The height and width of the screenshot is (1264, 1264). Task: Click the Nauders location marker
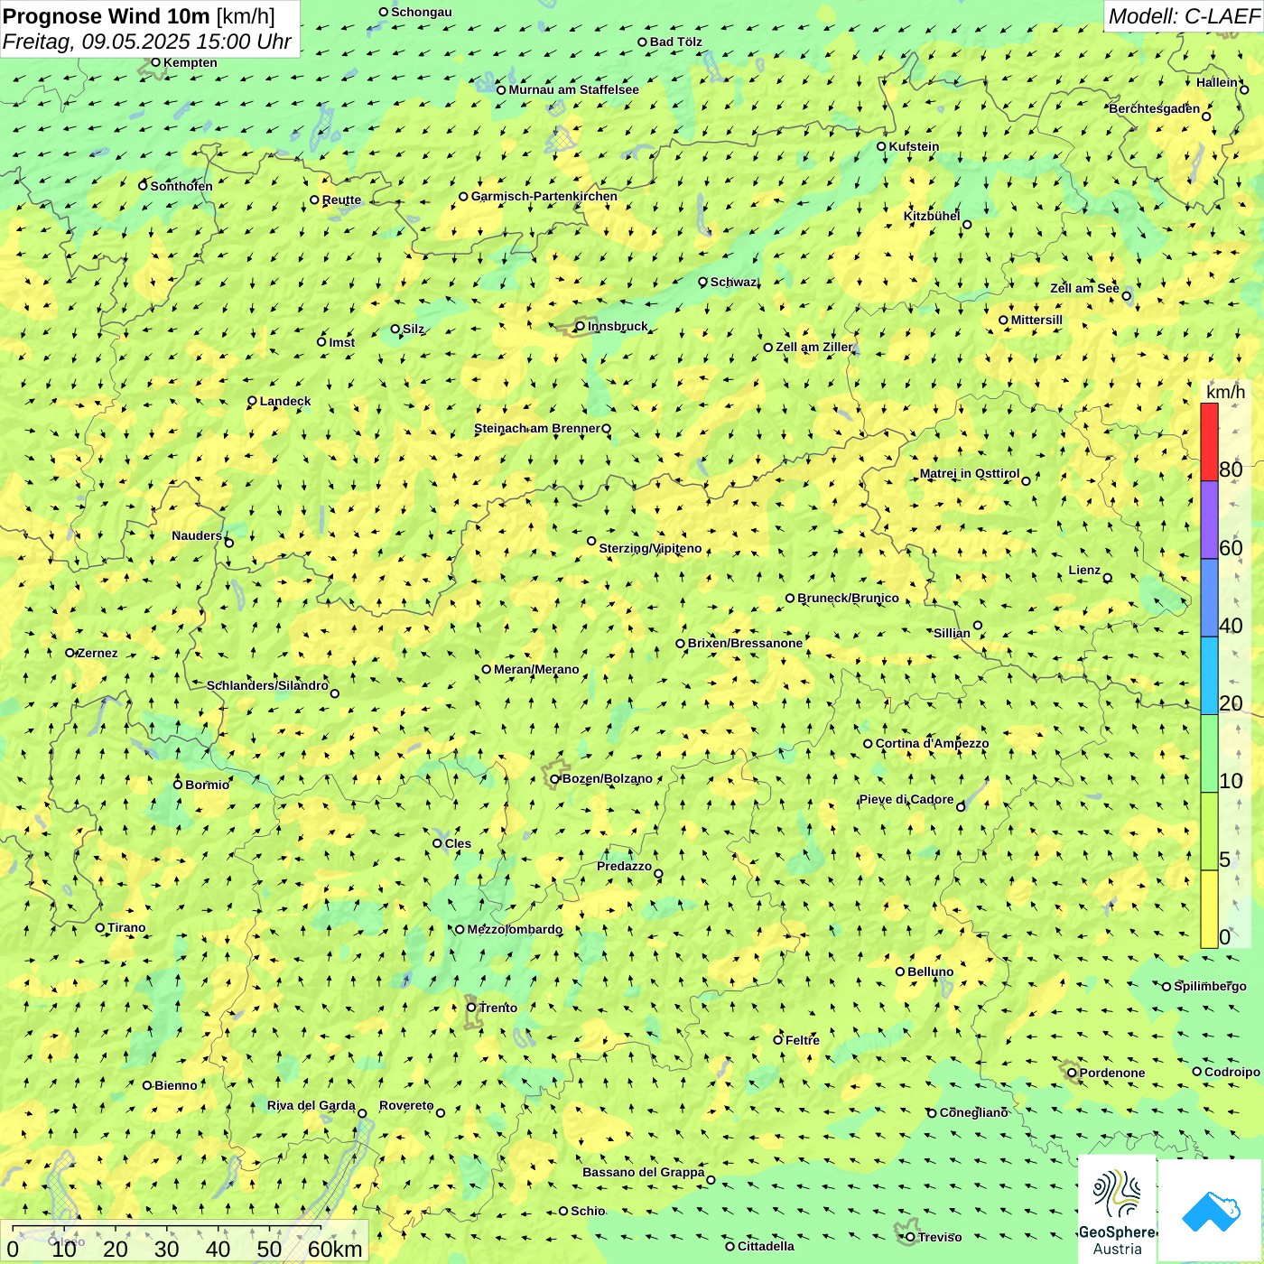(228, 543)
